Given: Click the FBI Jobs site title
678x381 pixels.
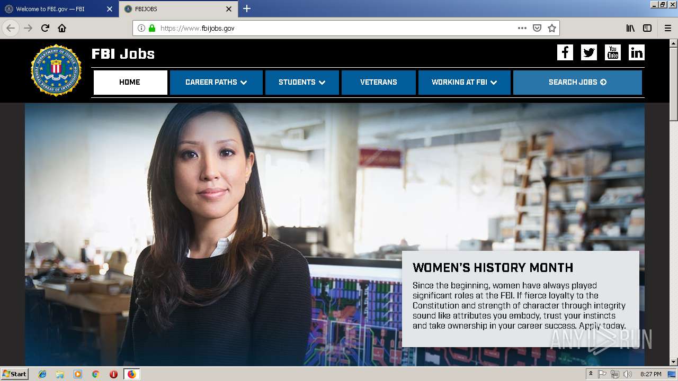Looking at the screenshot, I should coord(123,54).
